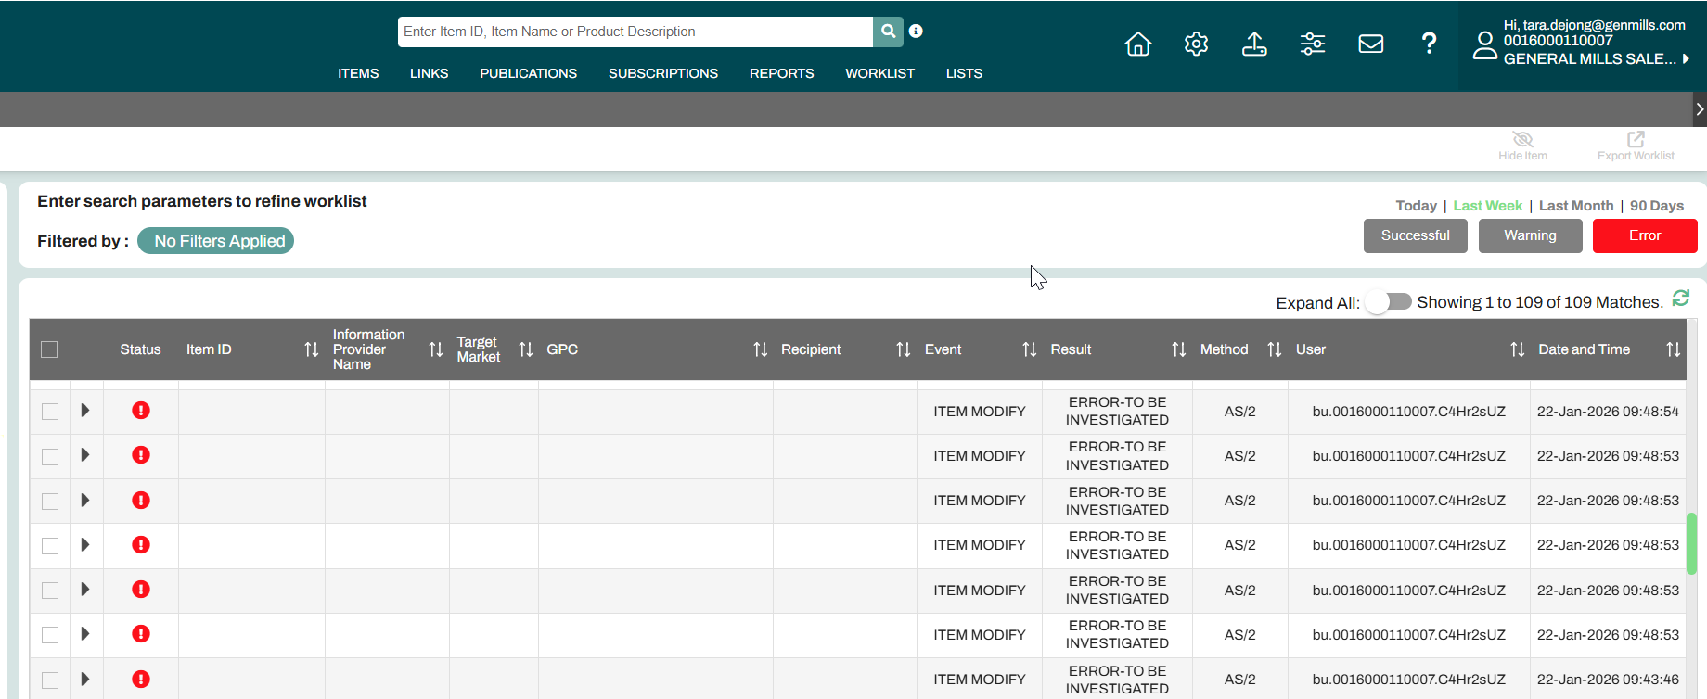Open the ITEMS menu
The height and width of the screenshot is (699, 1707).
(358, 73)
